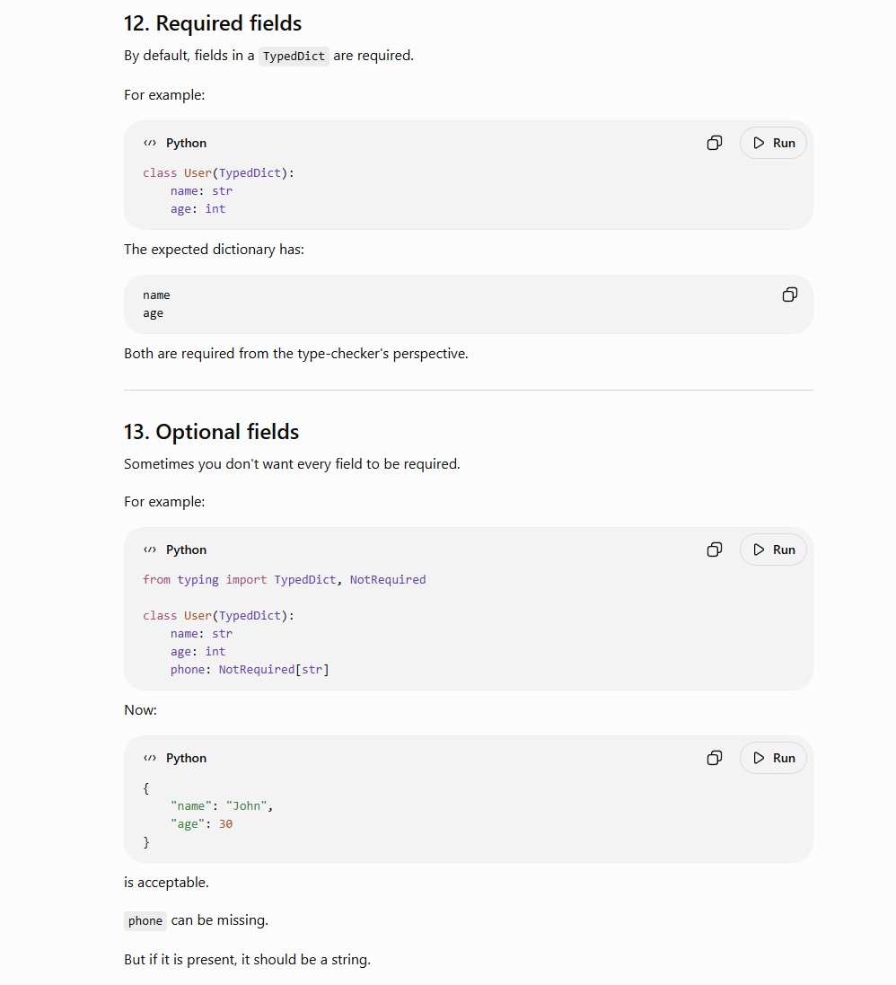
Task: Copy the John dictionary code block
Action: [x=715, y=758]
